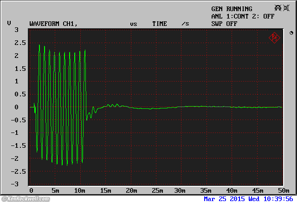
Task: Click the -3 value on voltage axis
Action: [x=15, y=184]
